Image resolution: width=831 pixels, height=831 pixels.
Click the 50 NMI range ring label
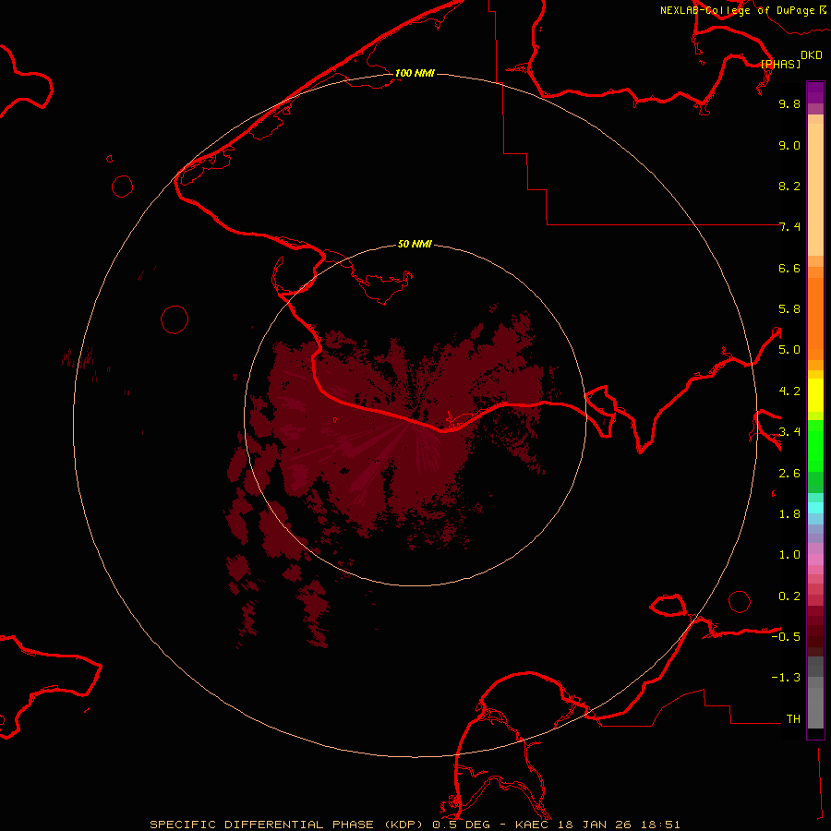[x=415, y=244]
